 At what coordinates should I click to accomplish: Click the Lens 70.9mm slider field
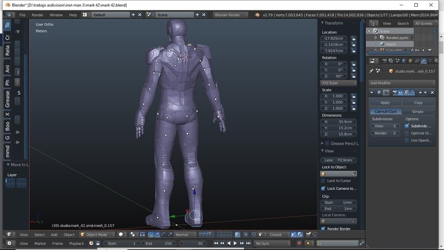[338, 160]
